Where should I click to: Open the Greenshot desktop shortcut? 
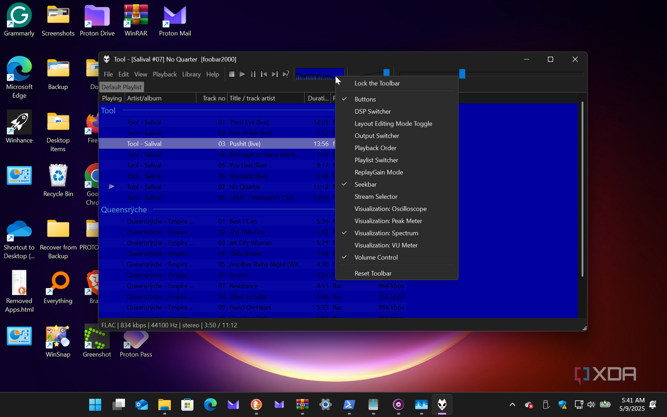(97, 341)
